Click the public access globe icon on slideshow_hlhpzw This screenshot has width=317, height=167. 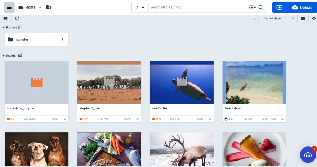tap(65, 119)
